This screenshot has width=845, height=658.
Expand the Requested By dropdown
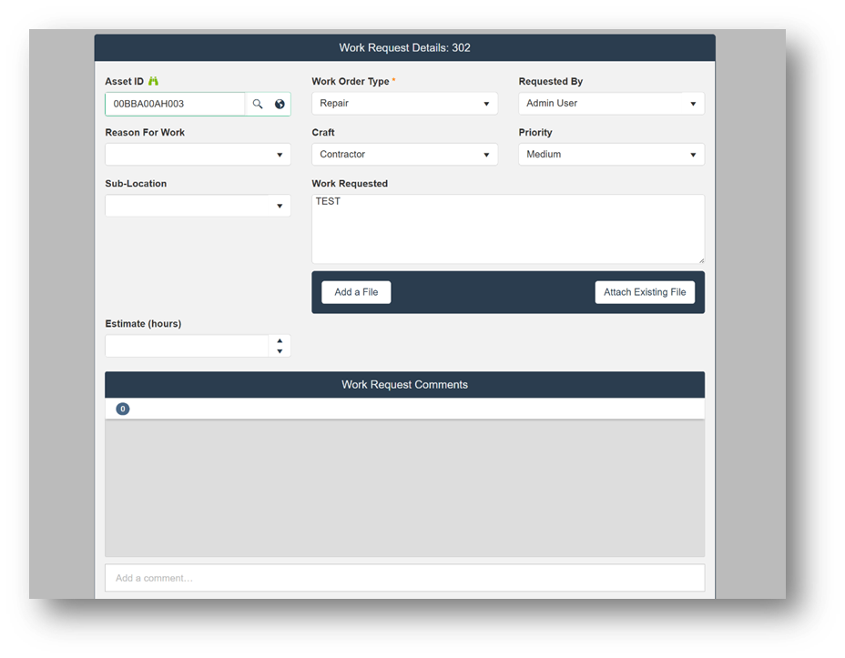click(611, 104)
